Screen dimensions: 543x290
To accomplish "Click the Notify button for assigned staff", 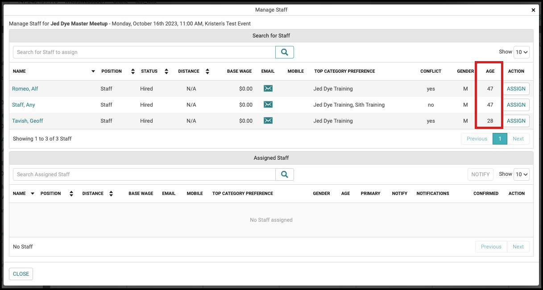I will (x=481, y=174).
